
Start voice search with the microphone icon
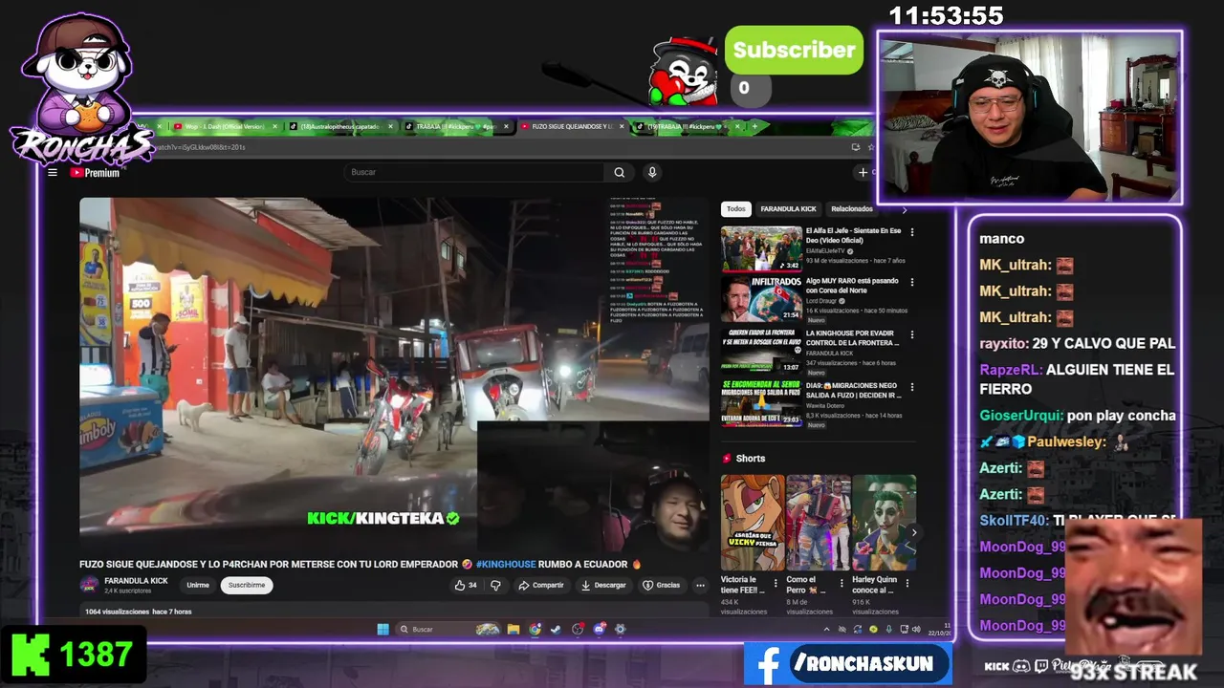click(652, 172)
